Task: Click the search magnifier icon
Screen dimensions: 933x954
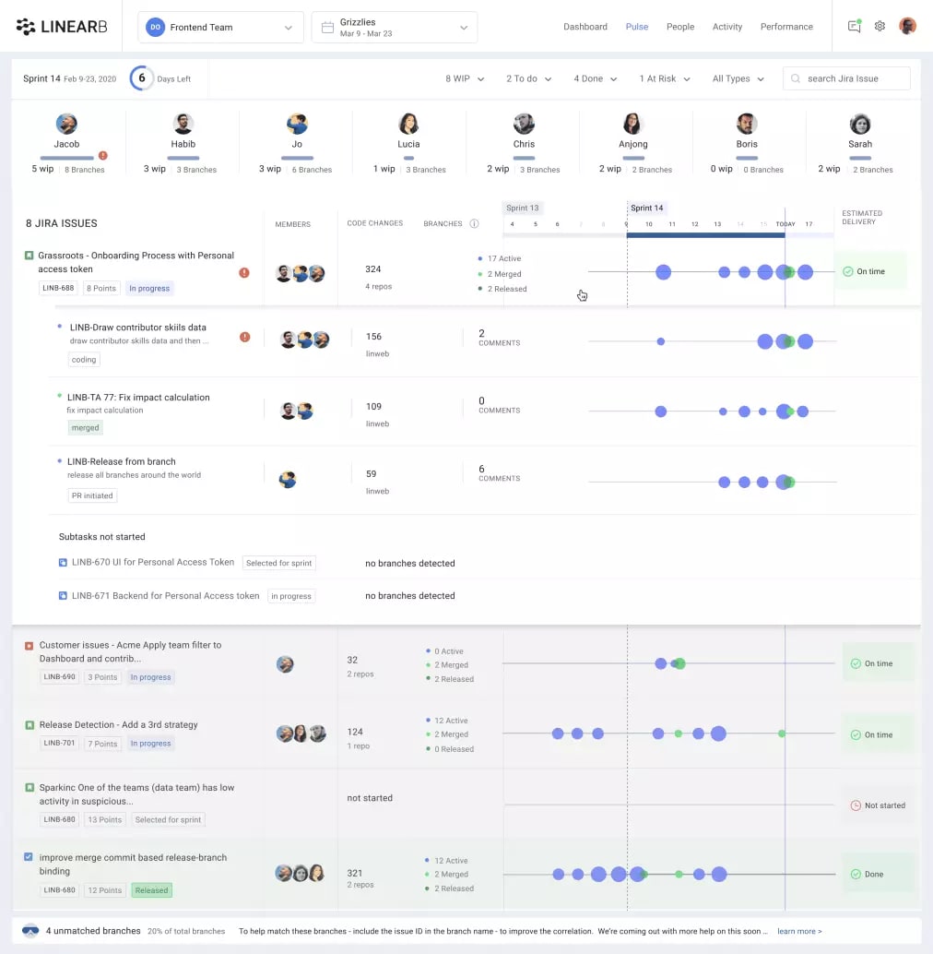Action: point(795,78)
